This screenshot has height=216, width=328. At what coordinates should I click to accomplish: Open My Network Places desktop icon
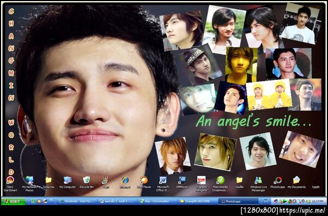coord(30,184)
